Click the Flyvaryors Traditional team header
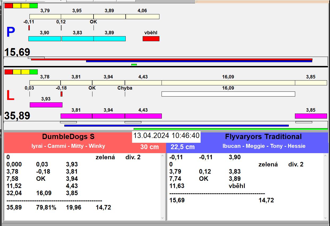330x226 pixels. [263, 137]
